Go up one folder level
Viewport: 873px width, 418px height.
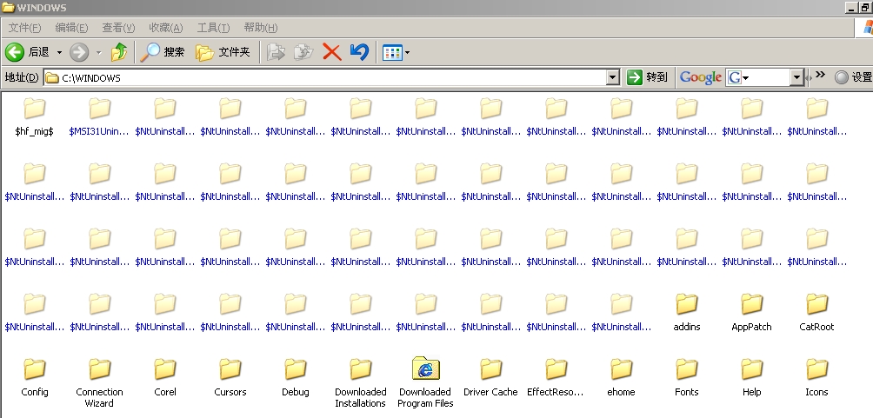(x=118, y=52)
